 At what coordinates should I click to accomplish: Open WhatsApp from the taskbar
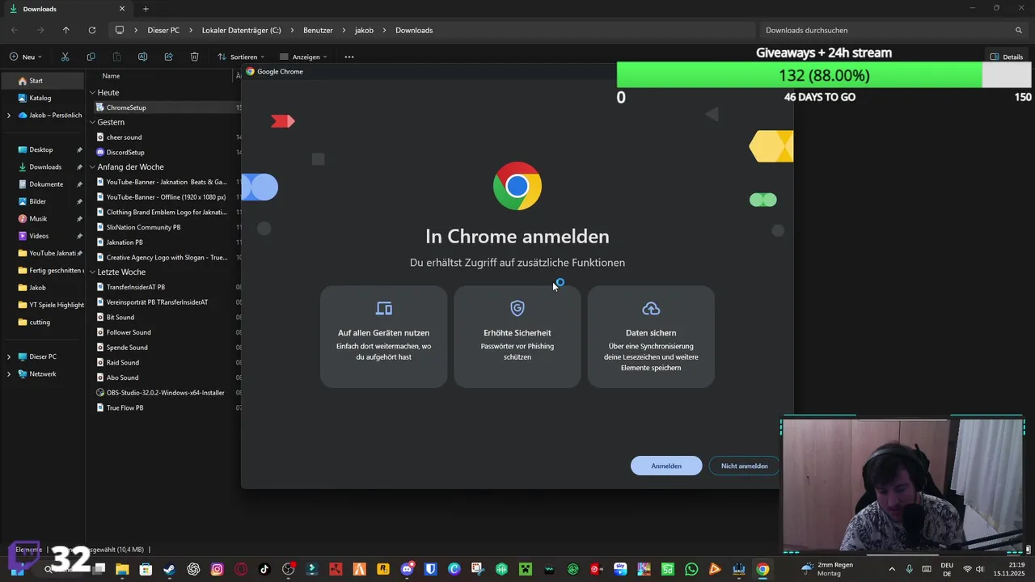(x=691, y=569)
